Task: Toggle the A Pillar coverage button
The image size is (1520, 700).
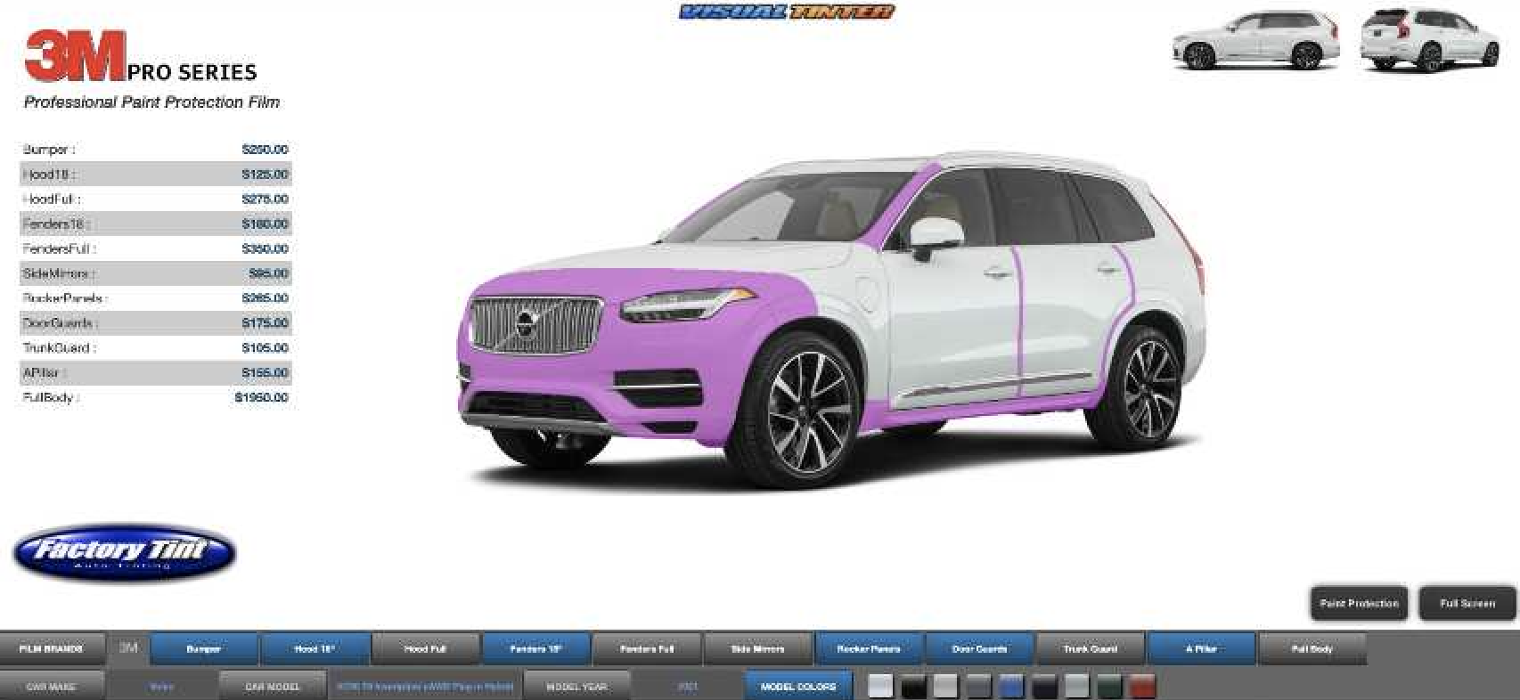Action: 1201,649
